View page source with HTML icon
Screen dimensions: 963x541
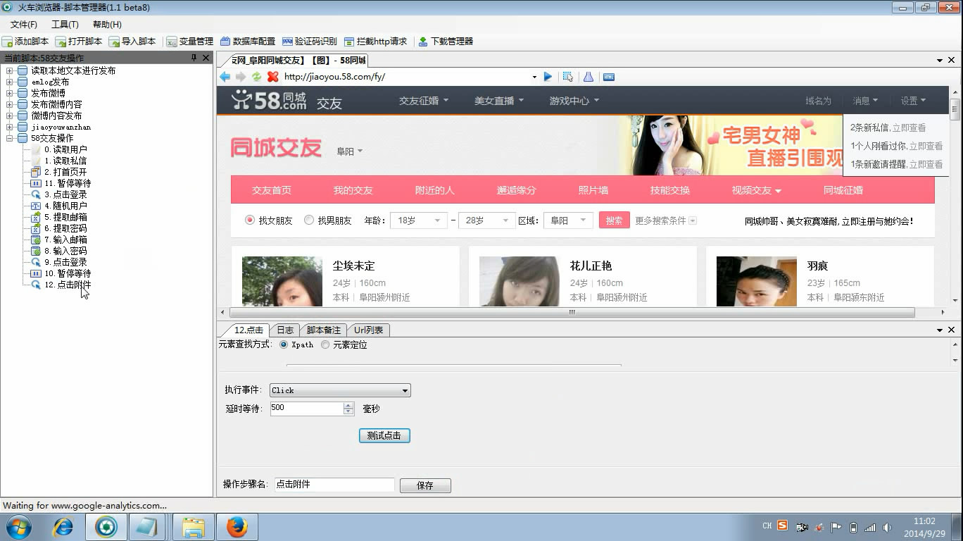[609, 77]
